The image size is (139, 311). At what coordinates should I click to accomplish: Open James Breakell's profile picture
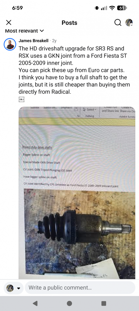point(10,44)
